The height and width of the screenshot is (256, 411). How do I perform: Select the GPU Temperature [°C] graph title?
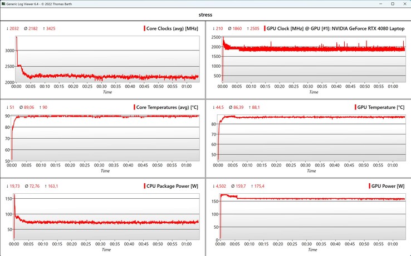(x=379, y=107)
